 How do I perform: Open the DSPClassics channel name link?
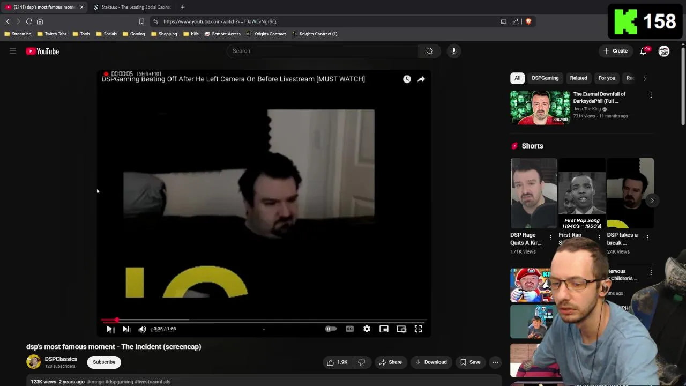61,359
